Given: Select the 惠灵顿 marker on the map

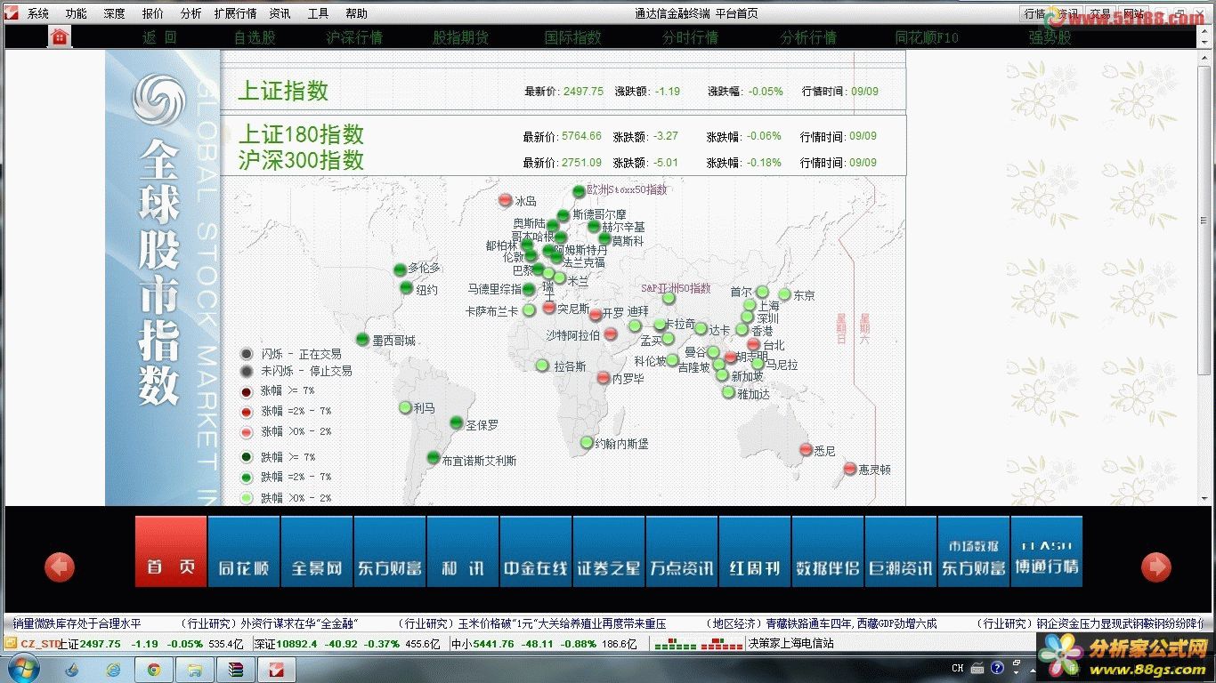Looking at the screenshot, I should (850, 469).
